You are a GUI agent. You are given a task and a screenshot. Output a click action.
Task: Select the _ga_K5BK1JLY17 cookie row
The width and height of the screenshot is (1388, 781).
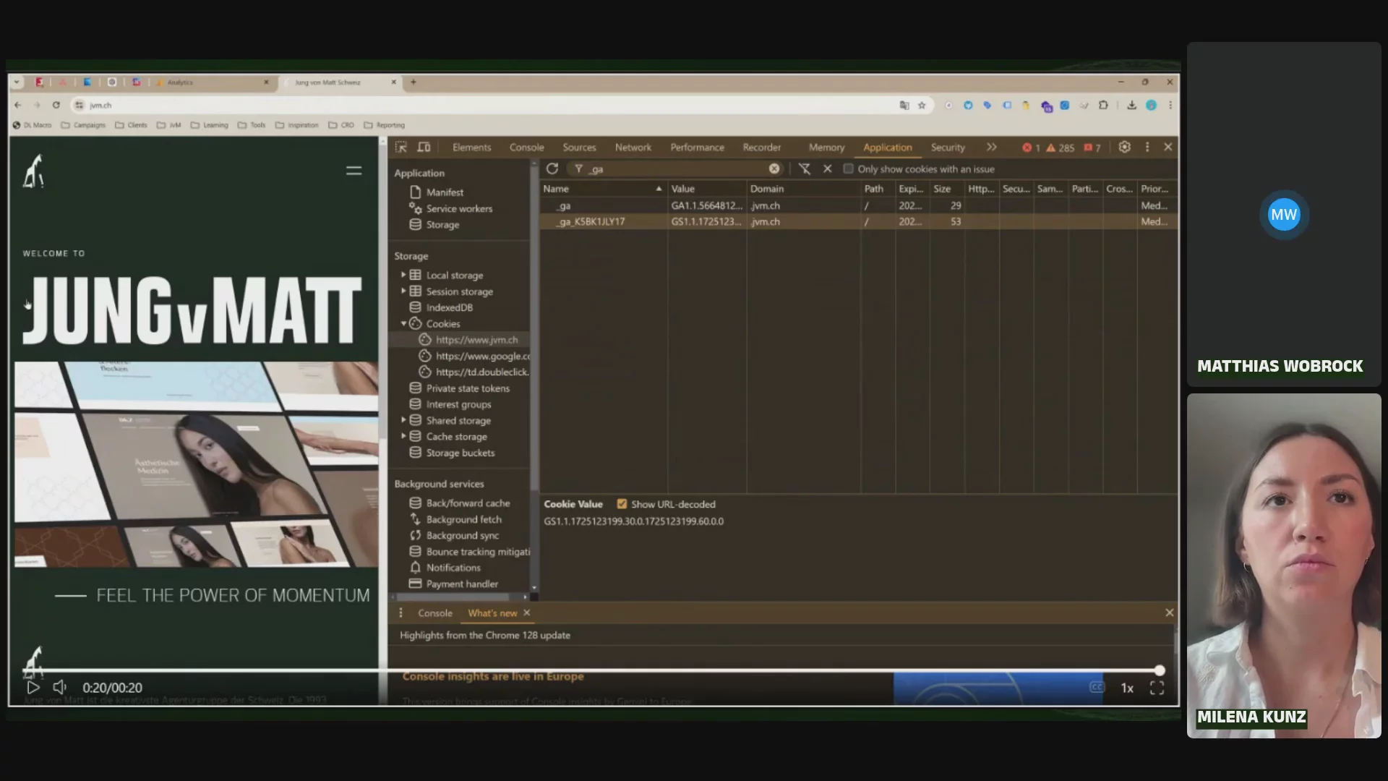click(x=858, y=222)
